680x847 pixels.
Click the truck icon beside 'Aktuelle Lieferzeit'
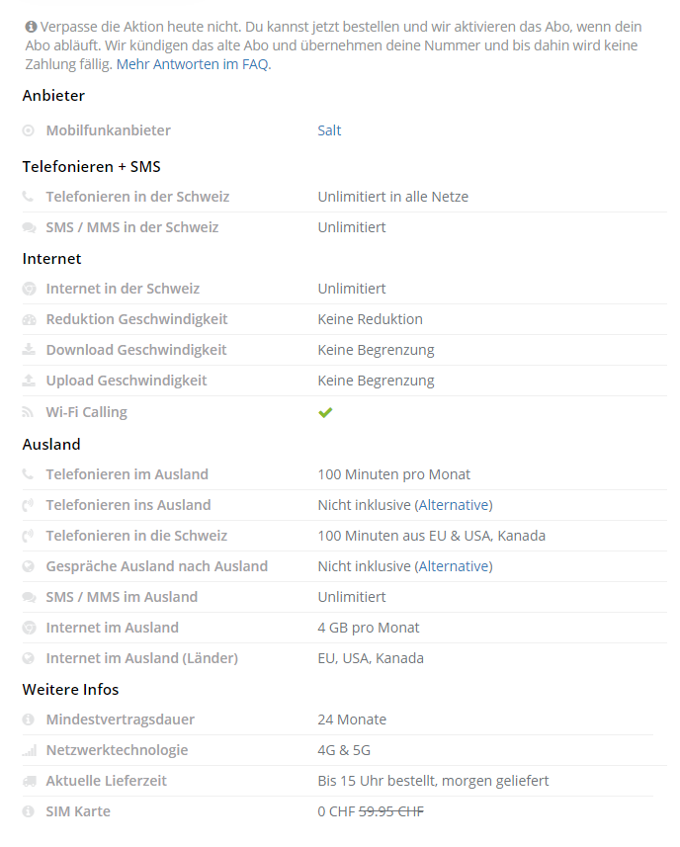(28, 781)
